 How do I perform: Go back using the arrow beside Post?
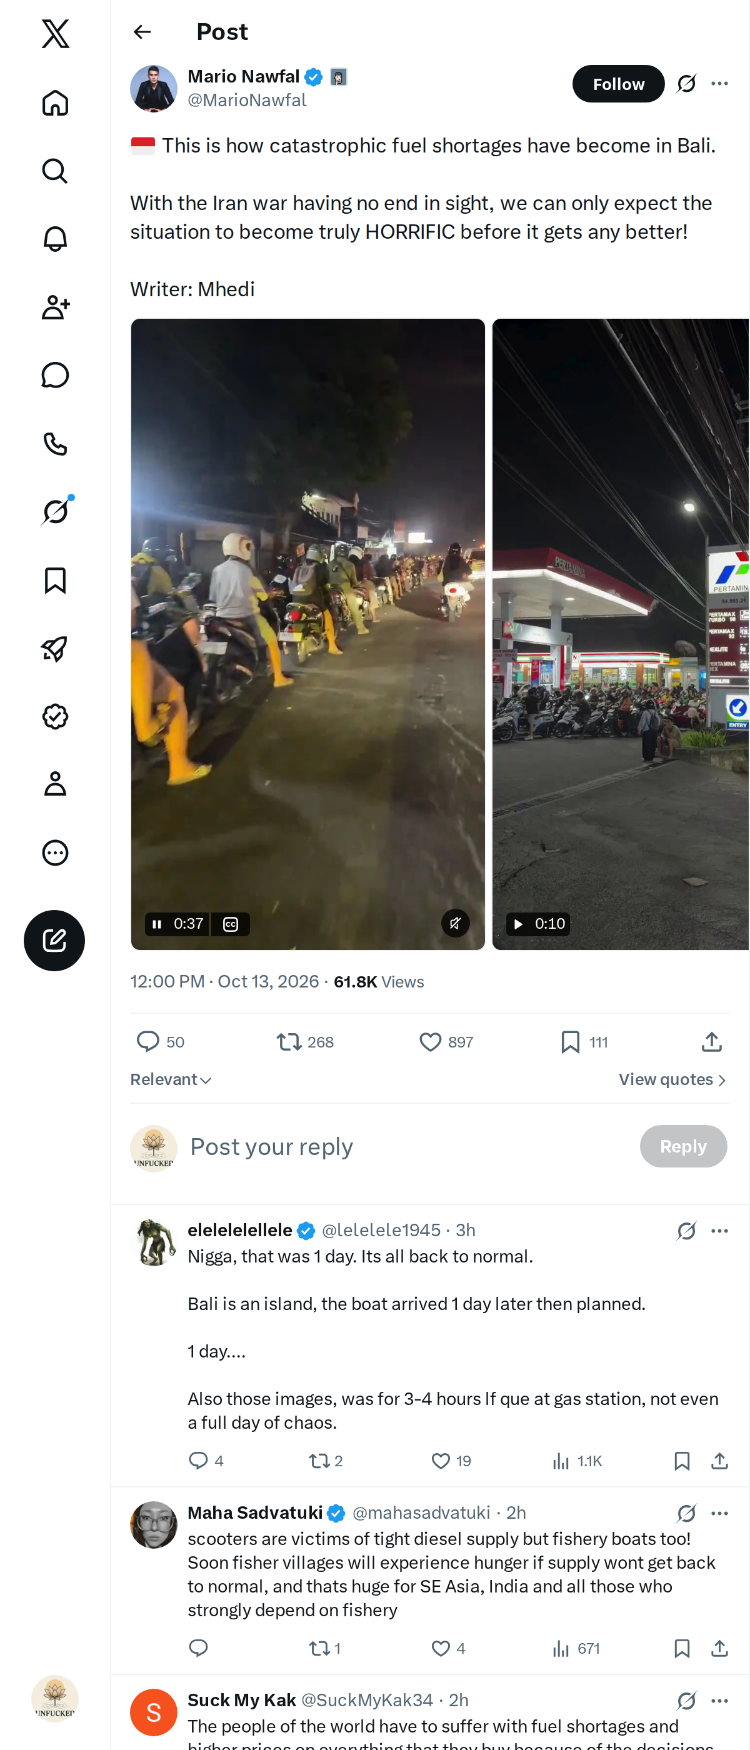coord(142,32)
